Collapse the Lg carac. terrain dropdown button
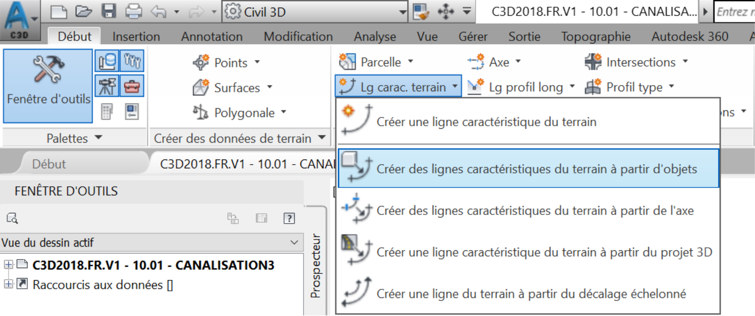755x316 pixels. [x=398, y=87]
